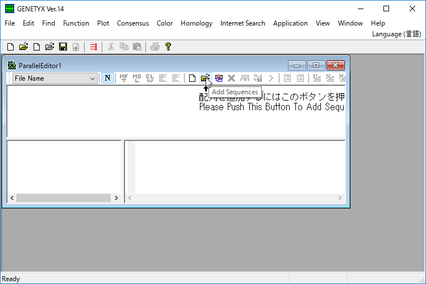This screenshot has width=426, height=284.
Task: Click the TAG icon in editor toolbar
Action: tap(258, 78)
